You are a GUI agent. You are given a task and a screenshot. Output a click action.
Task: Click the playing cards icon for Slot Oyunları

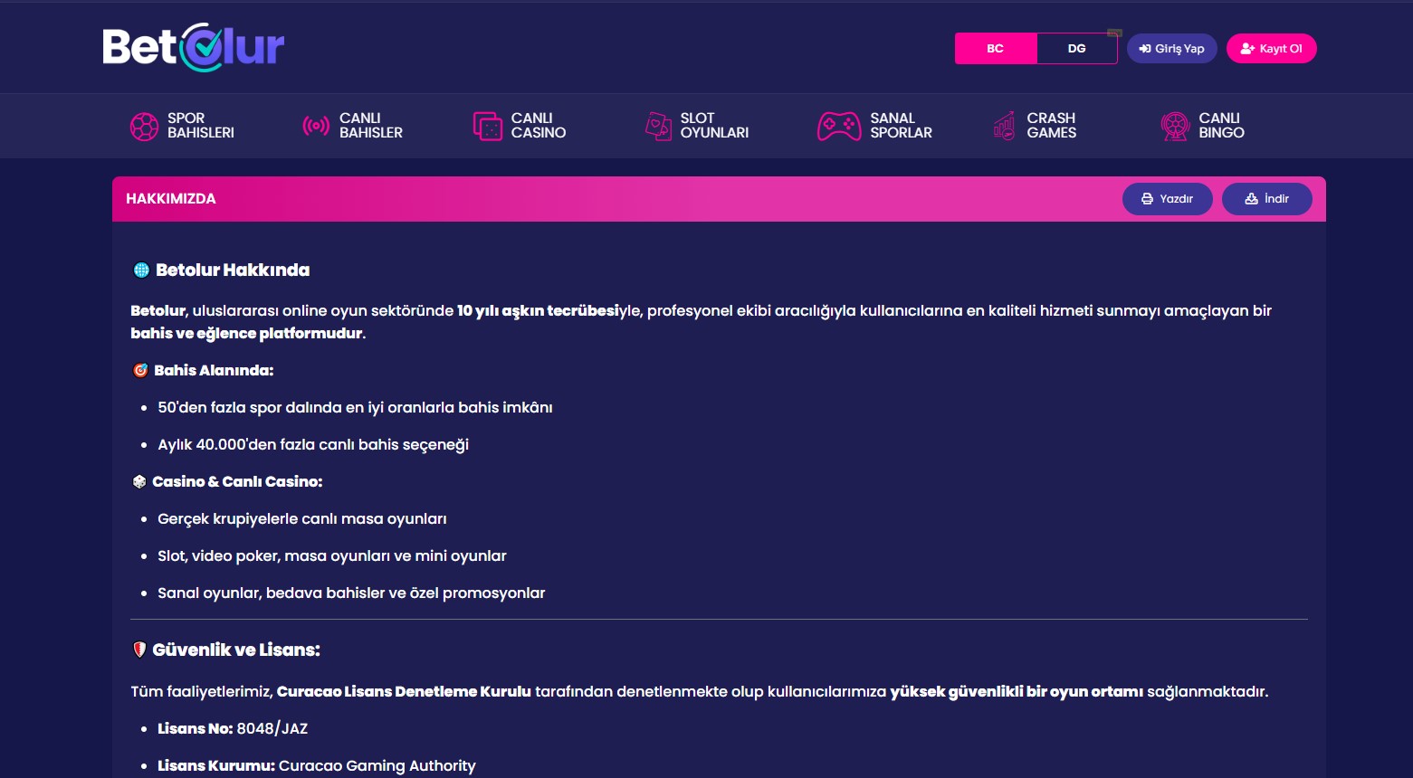[x=658, y=126]
